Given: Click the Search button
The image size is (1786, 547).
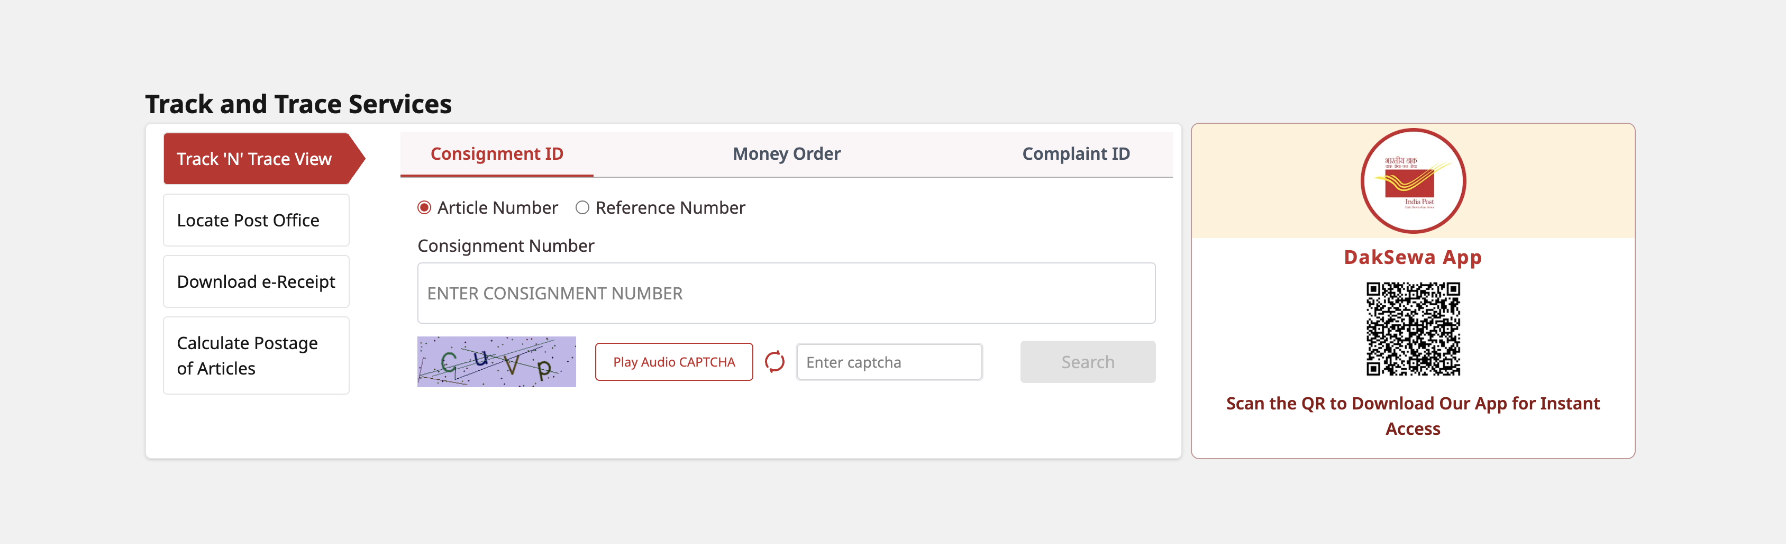Looking at the screenshot, I should (1087, 362).
